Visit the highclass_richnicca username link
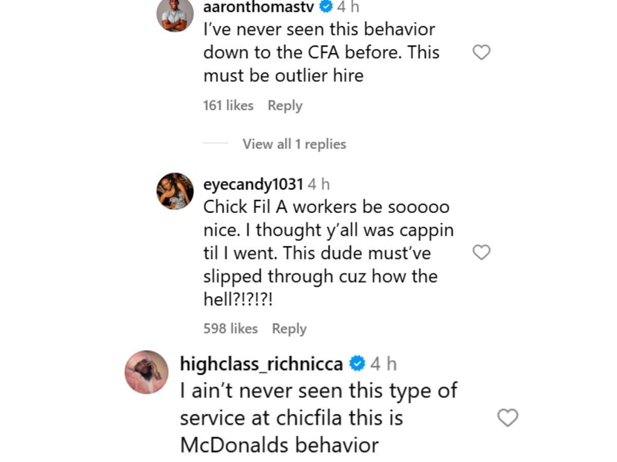Image resolution: width=617 pixels, height=462 pixels. [x=261, y=364]
